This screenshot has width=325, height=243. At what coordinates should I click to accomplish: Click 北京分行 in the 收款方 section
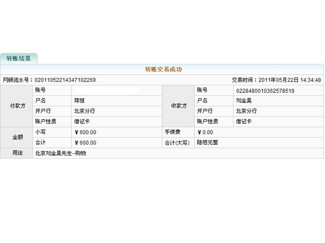246,111
